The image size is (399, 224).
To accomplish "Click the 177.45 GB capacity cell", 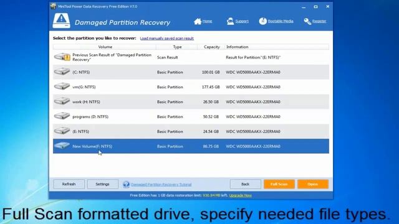I will tap(211, 87).
